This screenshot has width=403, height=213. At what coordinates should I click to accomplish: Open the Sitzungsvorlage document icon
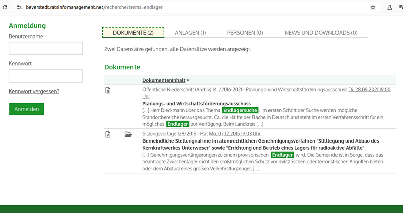(107, 134)
